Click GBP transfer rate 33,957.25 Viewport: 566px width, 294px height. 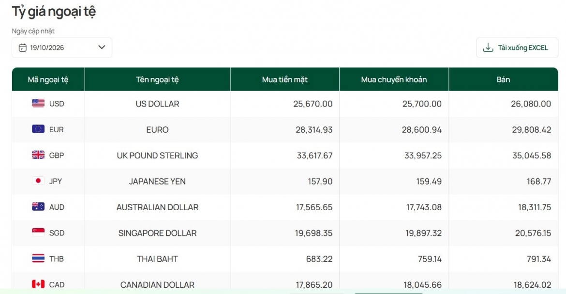423,155
